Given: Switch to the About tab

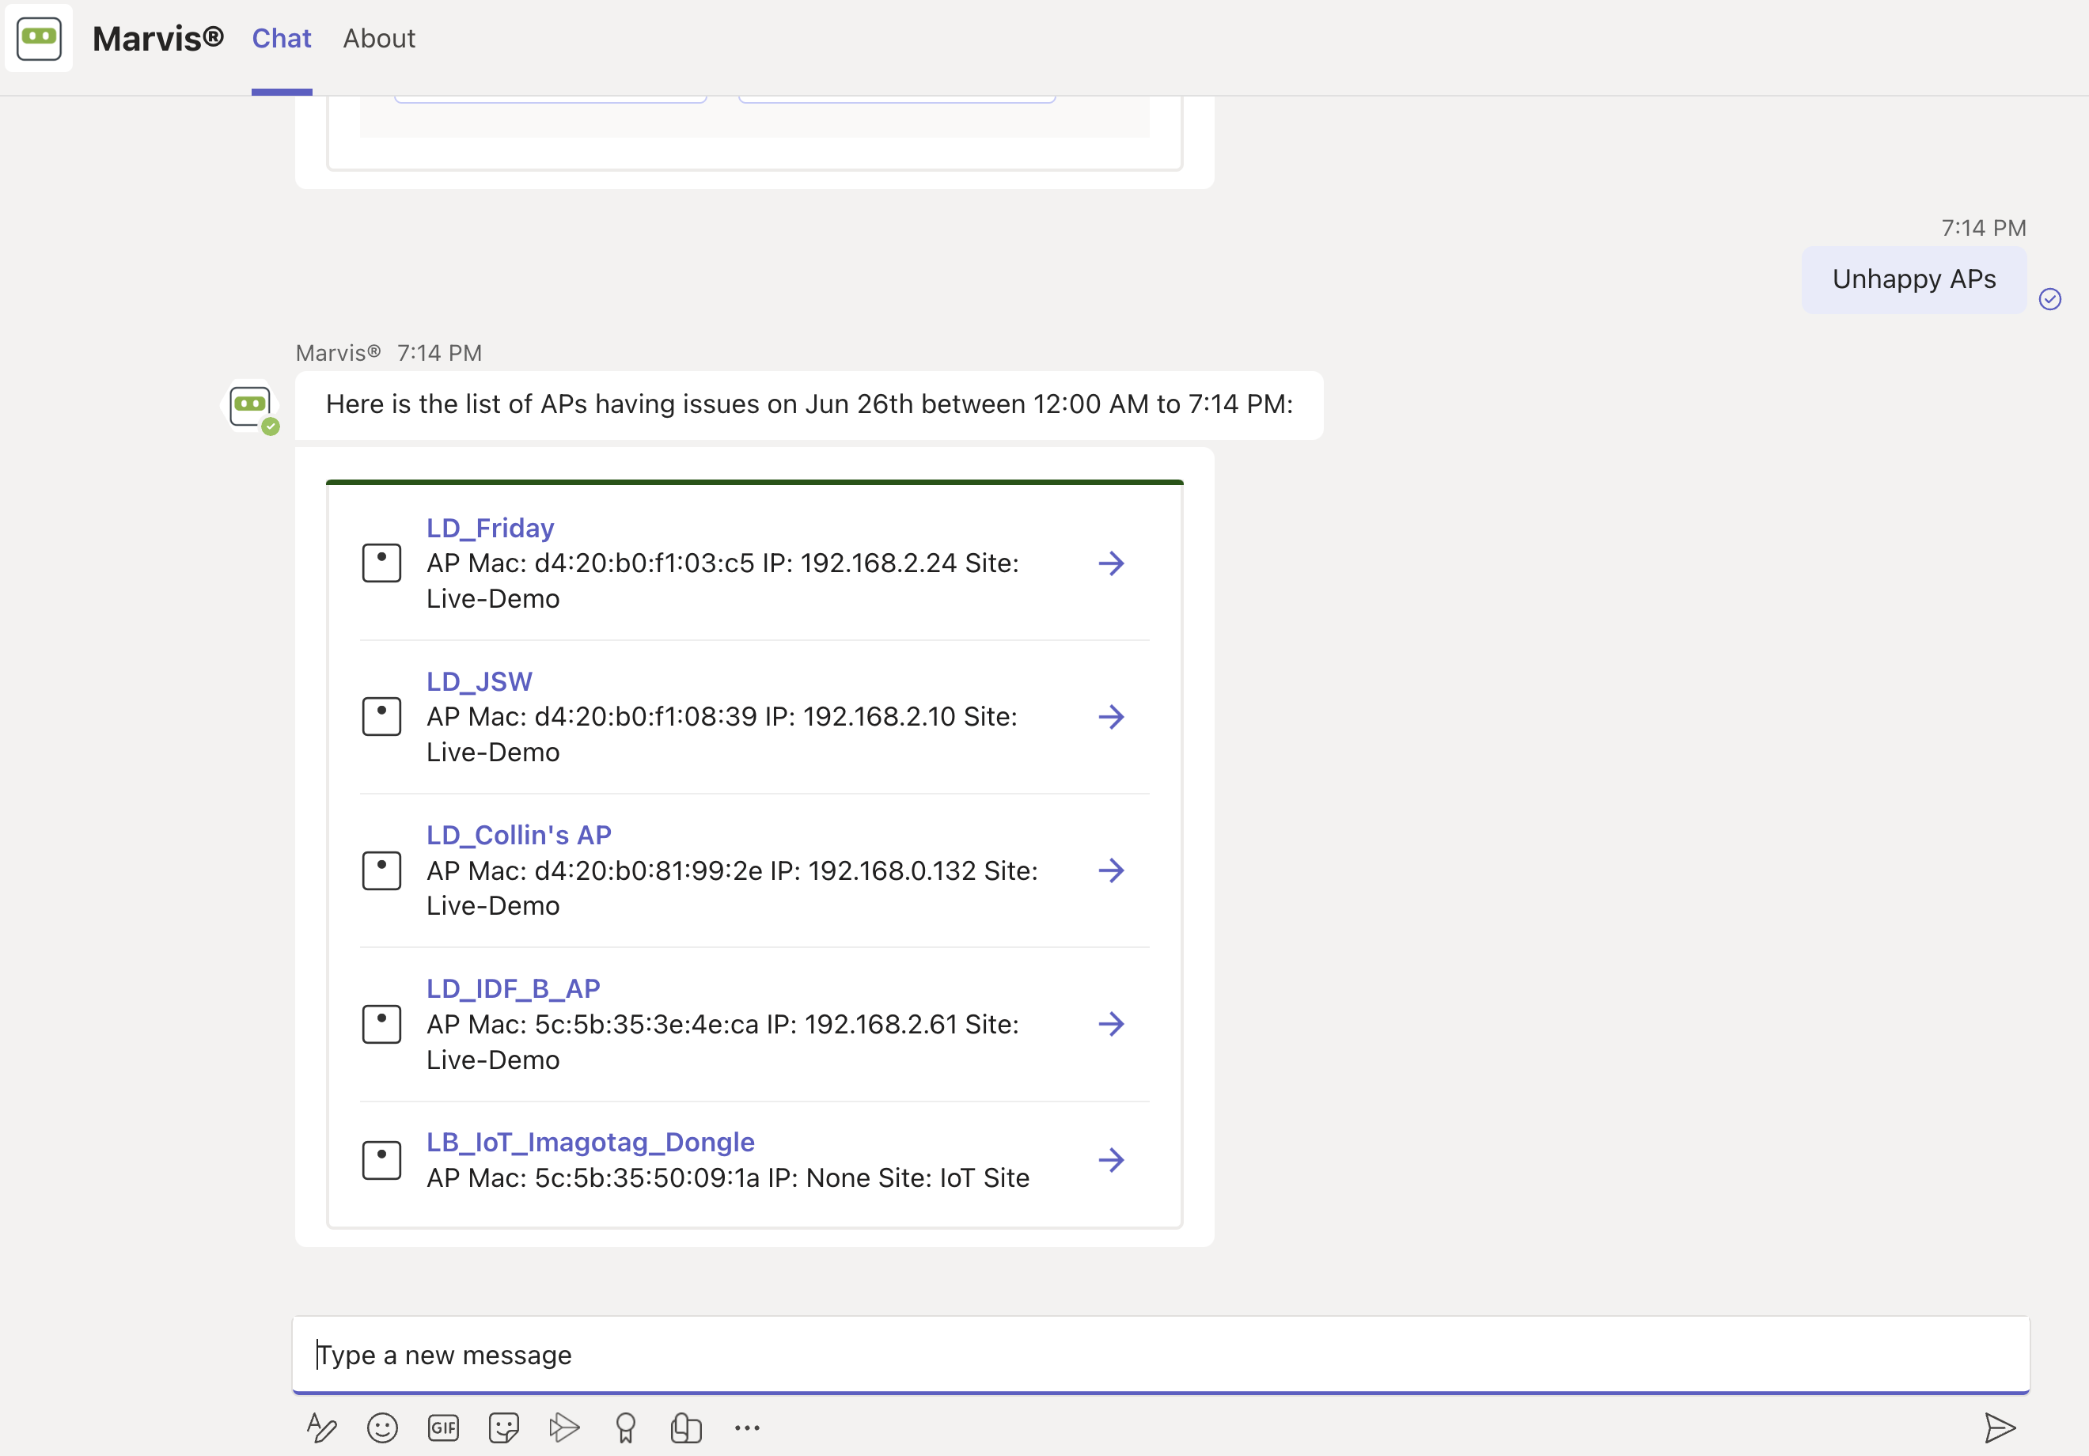Looking at the screenshot, I should [x=378, y=38].
